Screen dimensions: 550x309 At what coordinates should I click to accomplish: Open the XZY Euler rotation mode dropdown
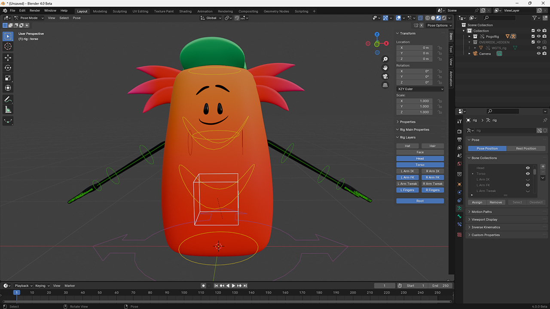click(x=420, y=89)
